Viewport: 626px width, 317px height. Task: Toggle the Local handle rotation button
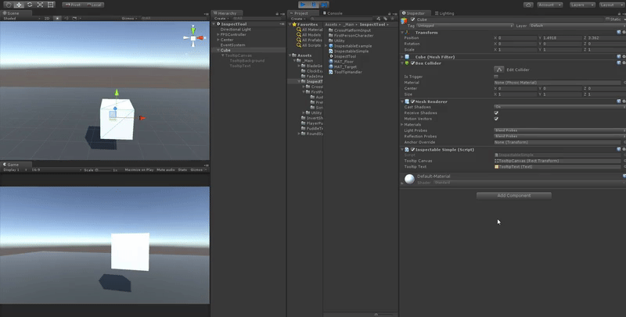pos(94,5)
